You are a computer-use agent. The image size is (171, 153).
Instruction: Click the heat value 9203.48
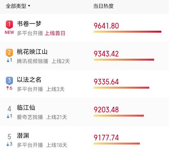(106, 110)
